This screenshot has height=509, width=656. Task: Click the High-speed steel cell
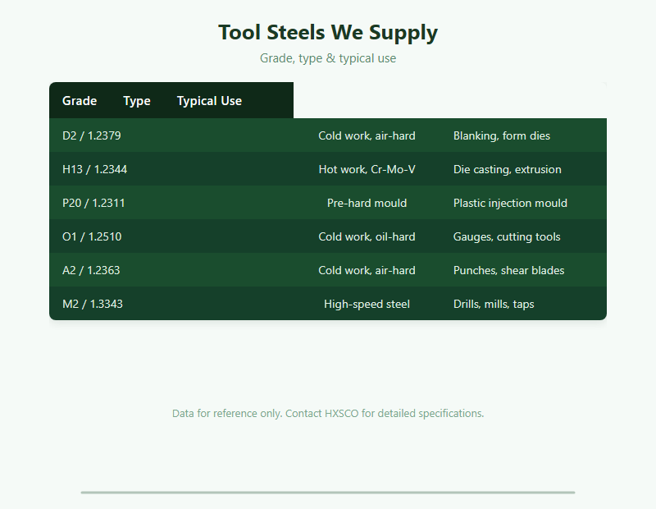pyautogui.click(x=367, y=303)
